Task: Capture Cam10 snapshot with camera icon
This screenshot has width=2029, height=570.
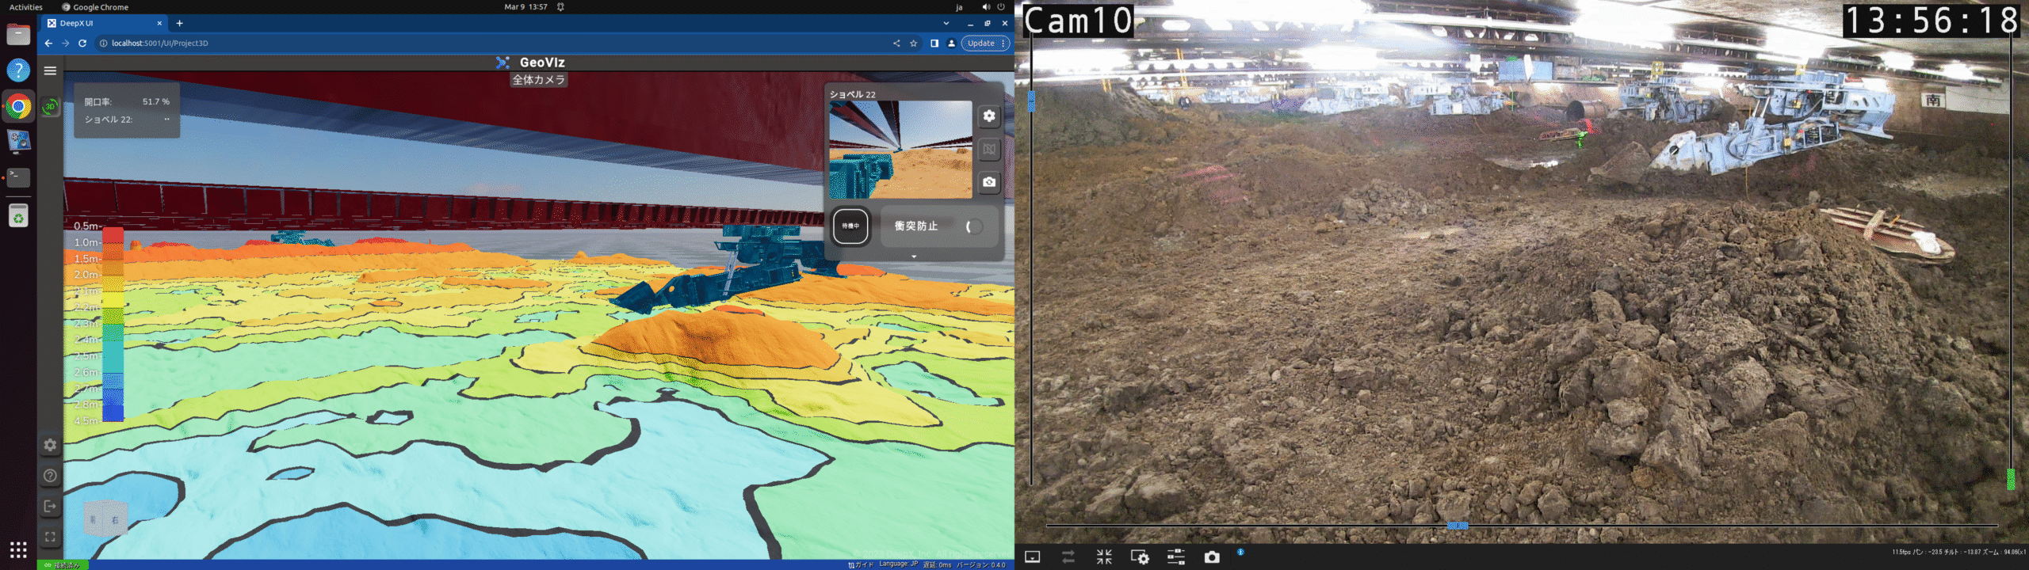Action: pyautogui.click(x=1212, y=557)
